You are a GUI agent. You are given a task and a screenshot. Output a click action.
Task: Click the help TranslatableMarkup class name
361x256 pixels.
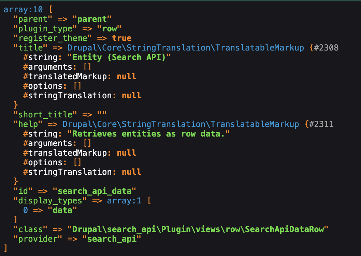click(180, 124)
